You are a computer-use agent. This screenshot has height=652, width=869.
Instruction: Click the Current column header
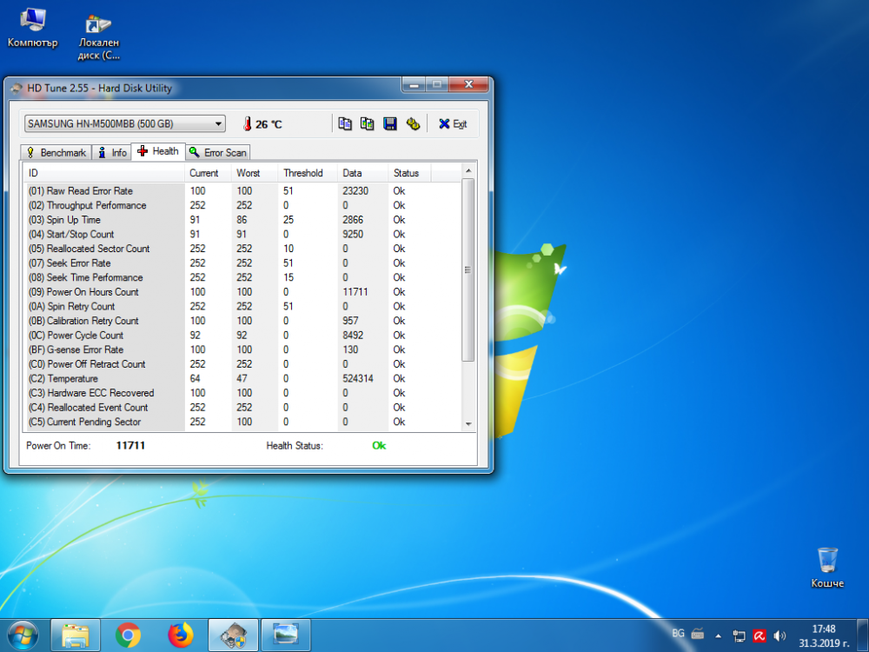click(209, 173)
